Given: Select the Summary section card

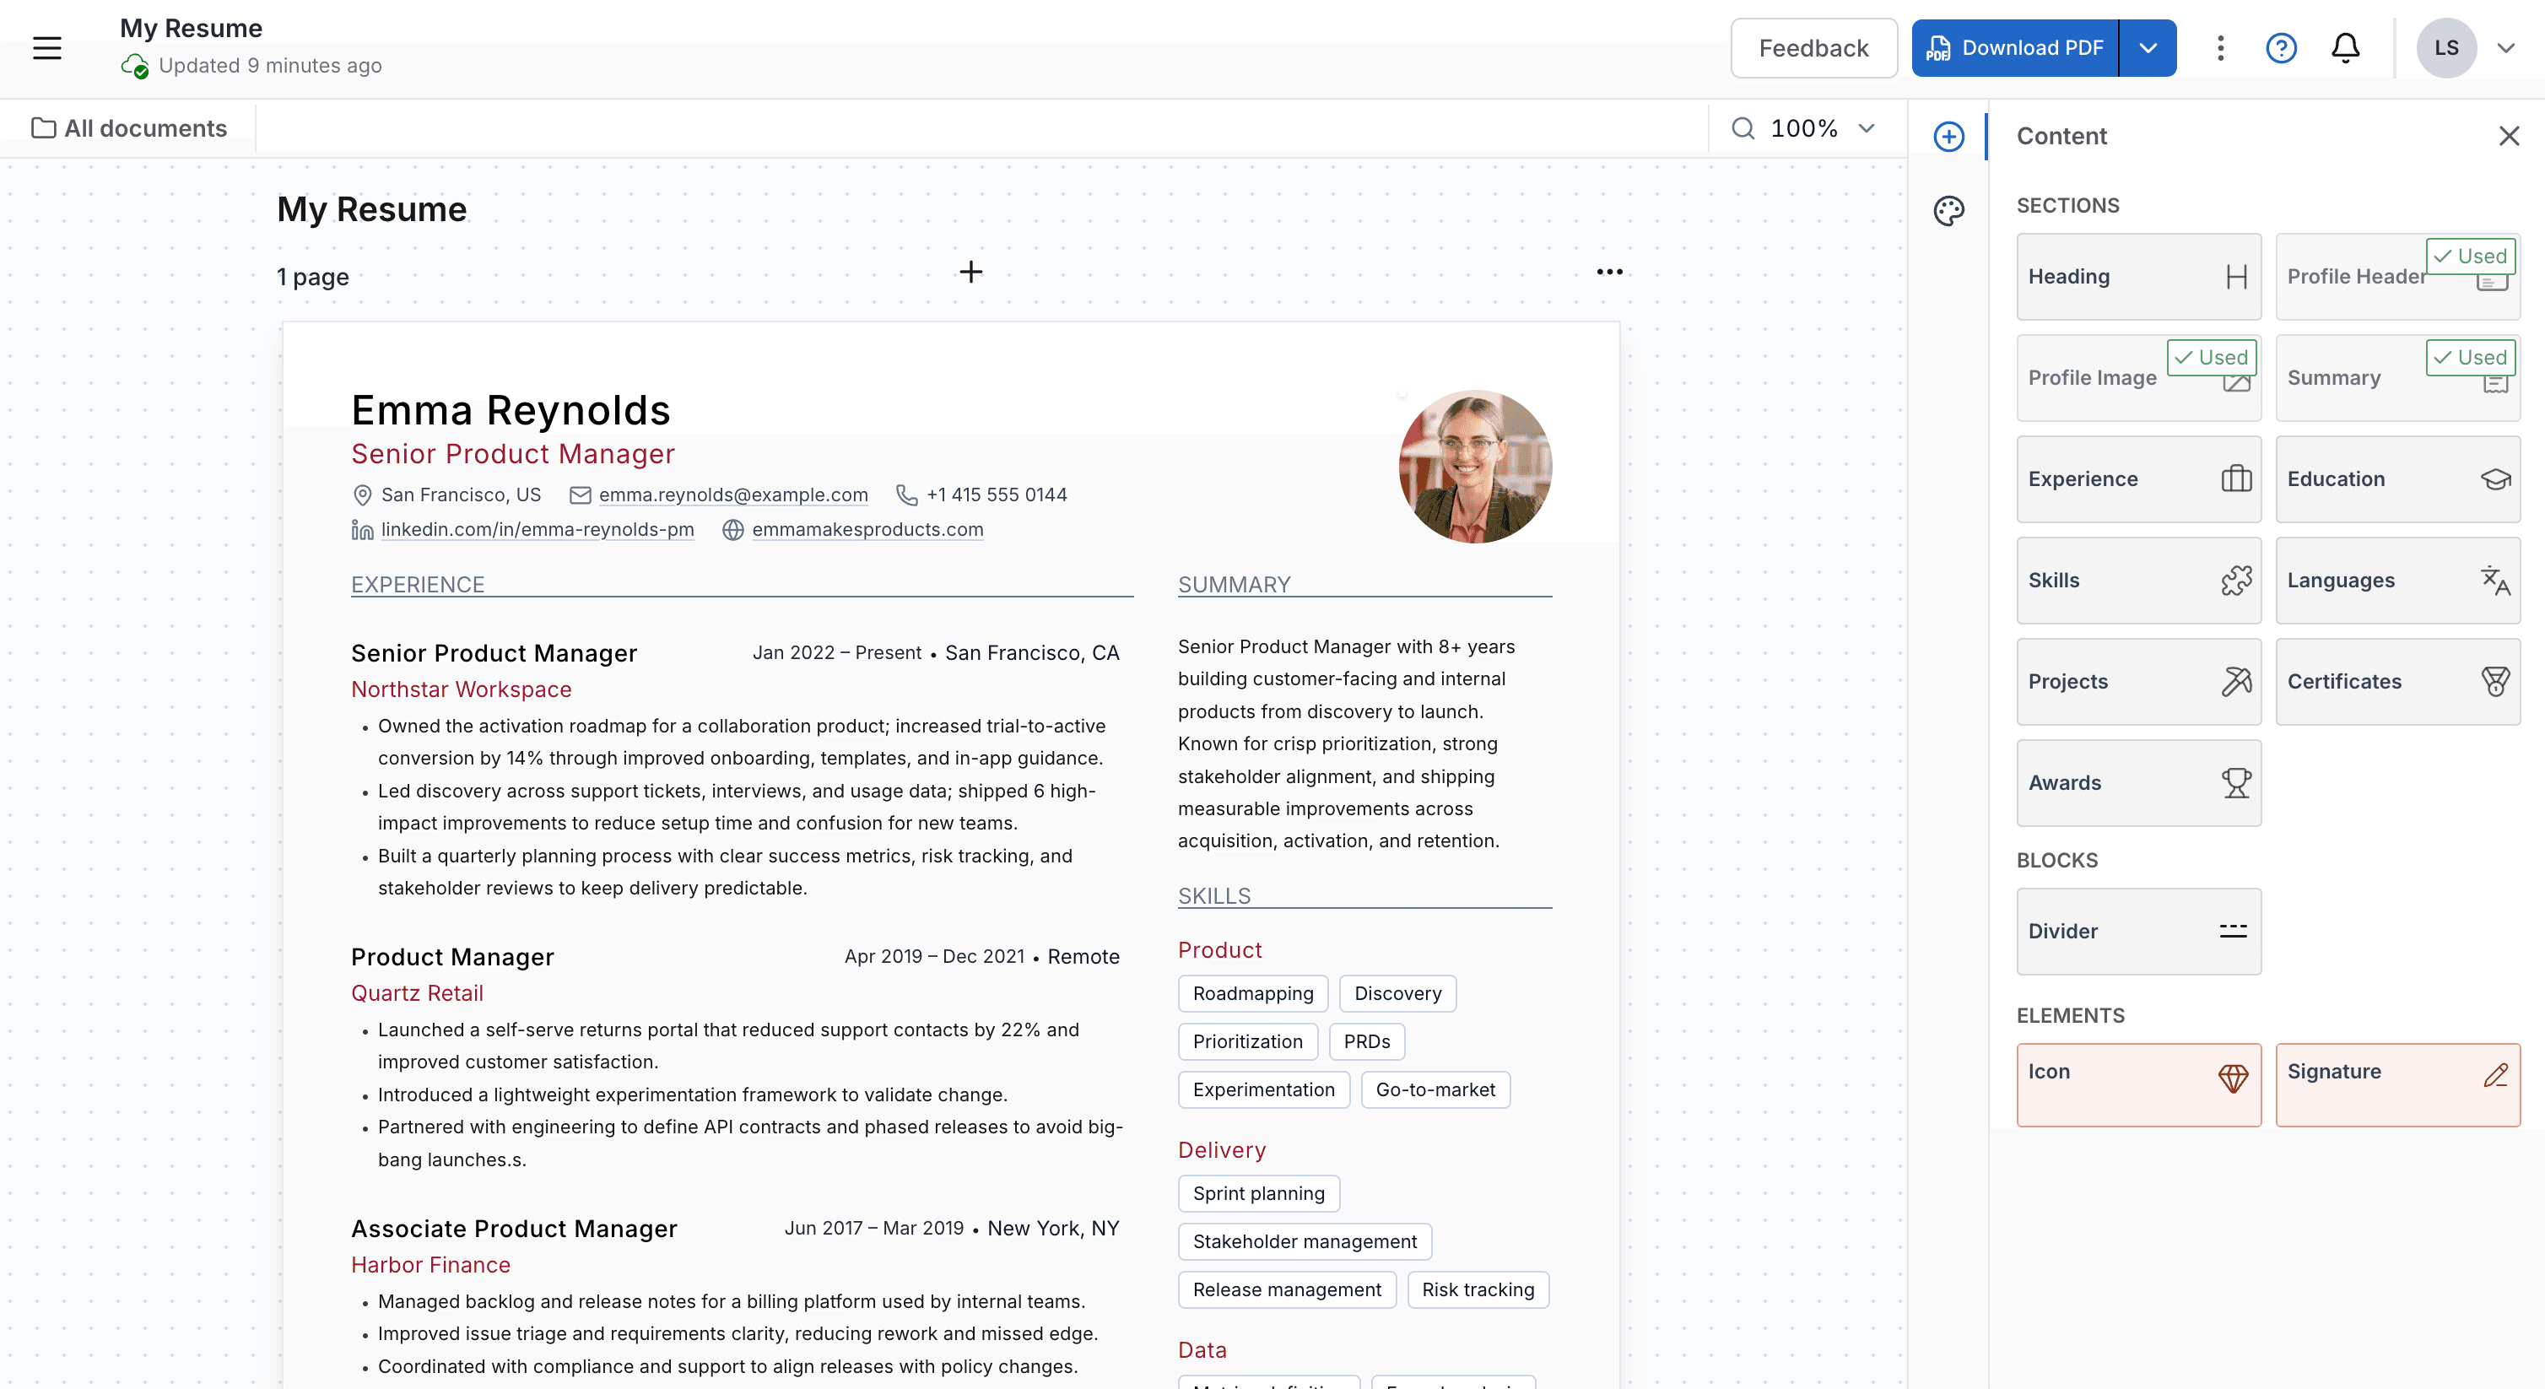Looking at the screenshot, I should click(x=2396, y=378).
